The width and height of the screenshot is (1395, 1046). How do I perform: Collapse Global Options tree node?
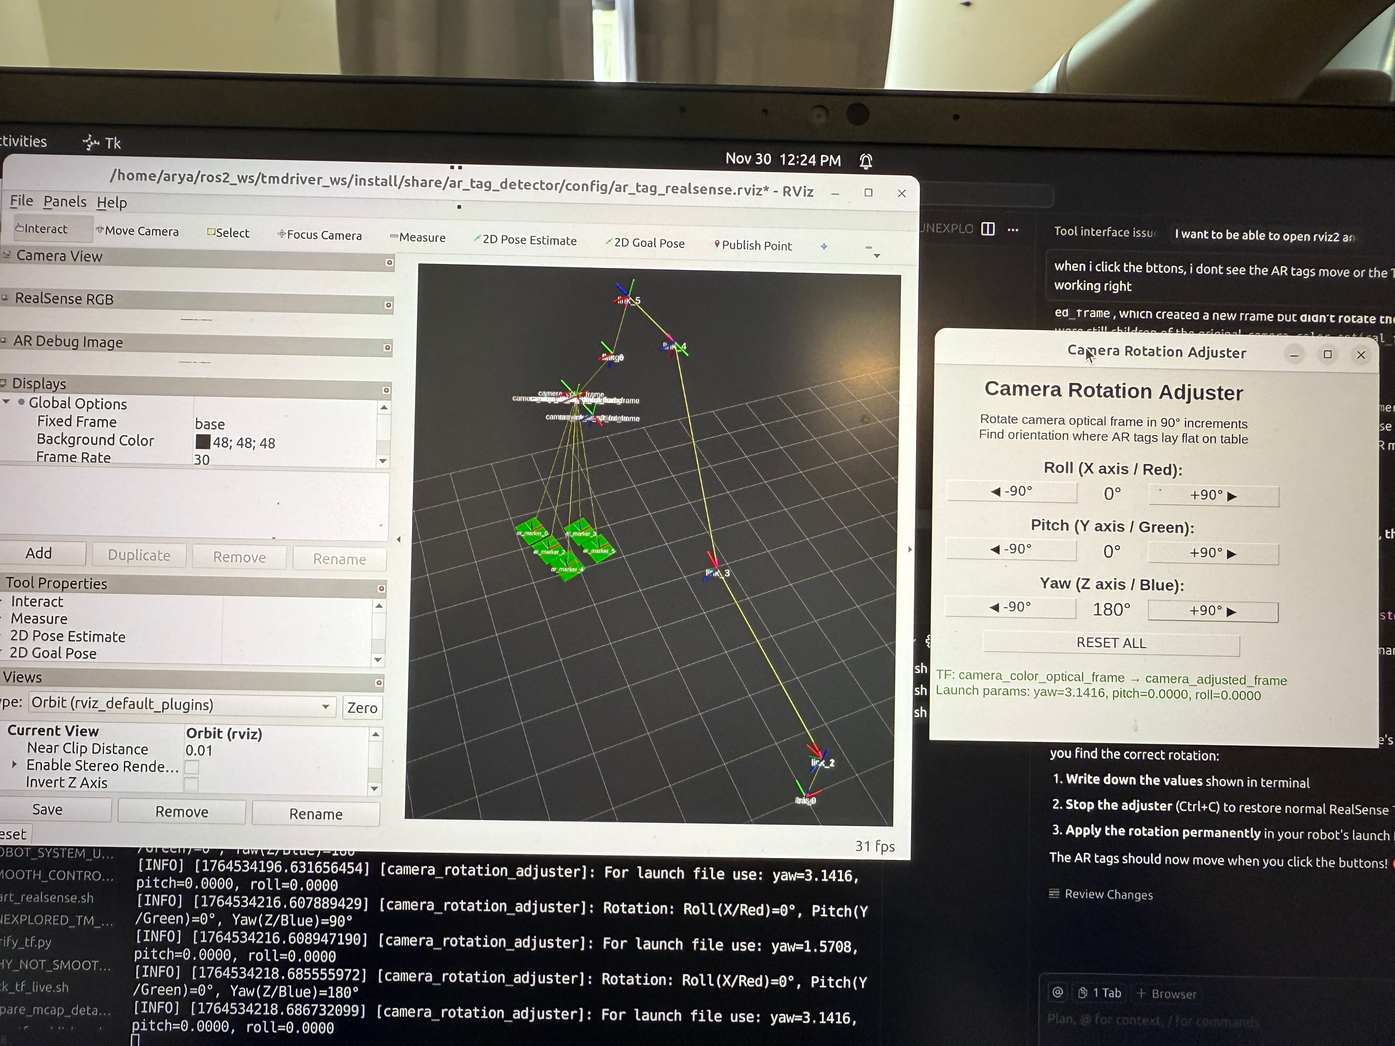tap(6, 402)
